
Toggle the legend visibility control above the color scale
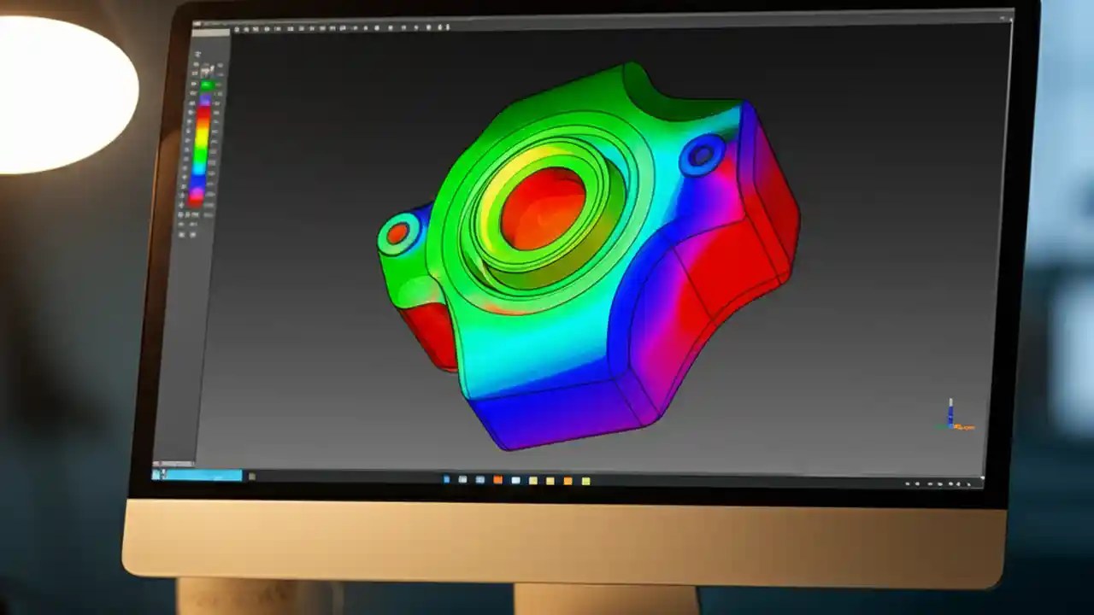pos(205,64)
